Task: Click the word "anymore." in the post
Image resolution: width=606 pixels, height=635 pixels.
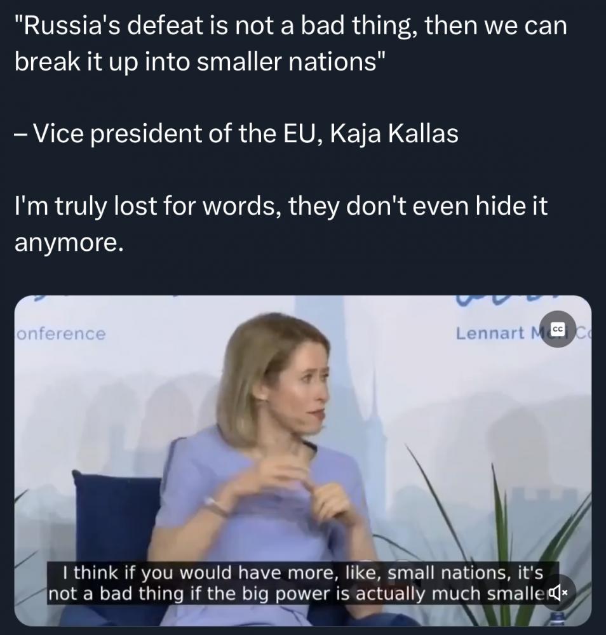Action: pos(69,243)
